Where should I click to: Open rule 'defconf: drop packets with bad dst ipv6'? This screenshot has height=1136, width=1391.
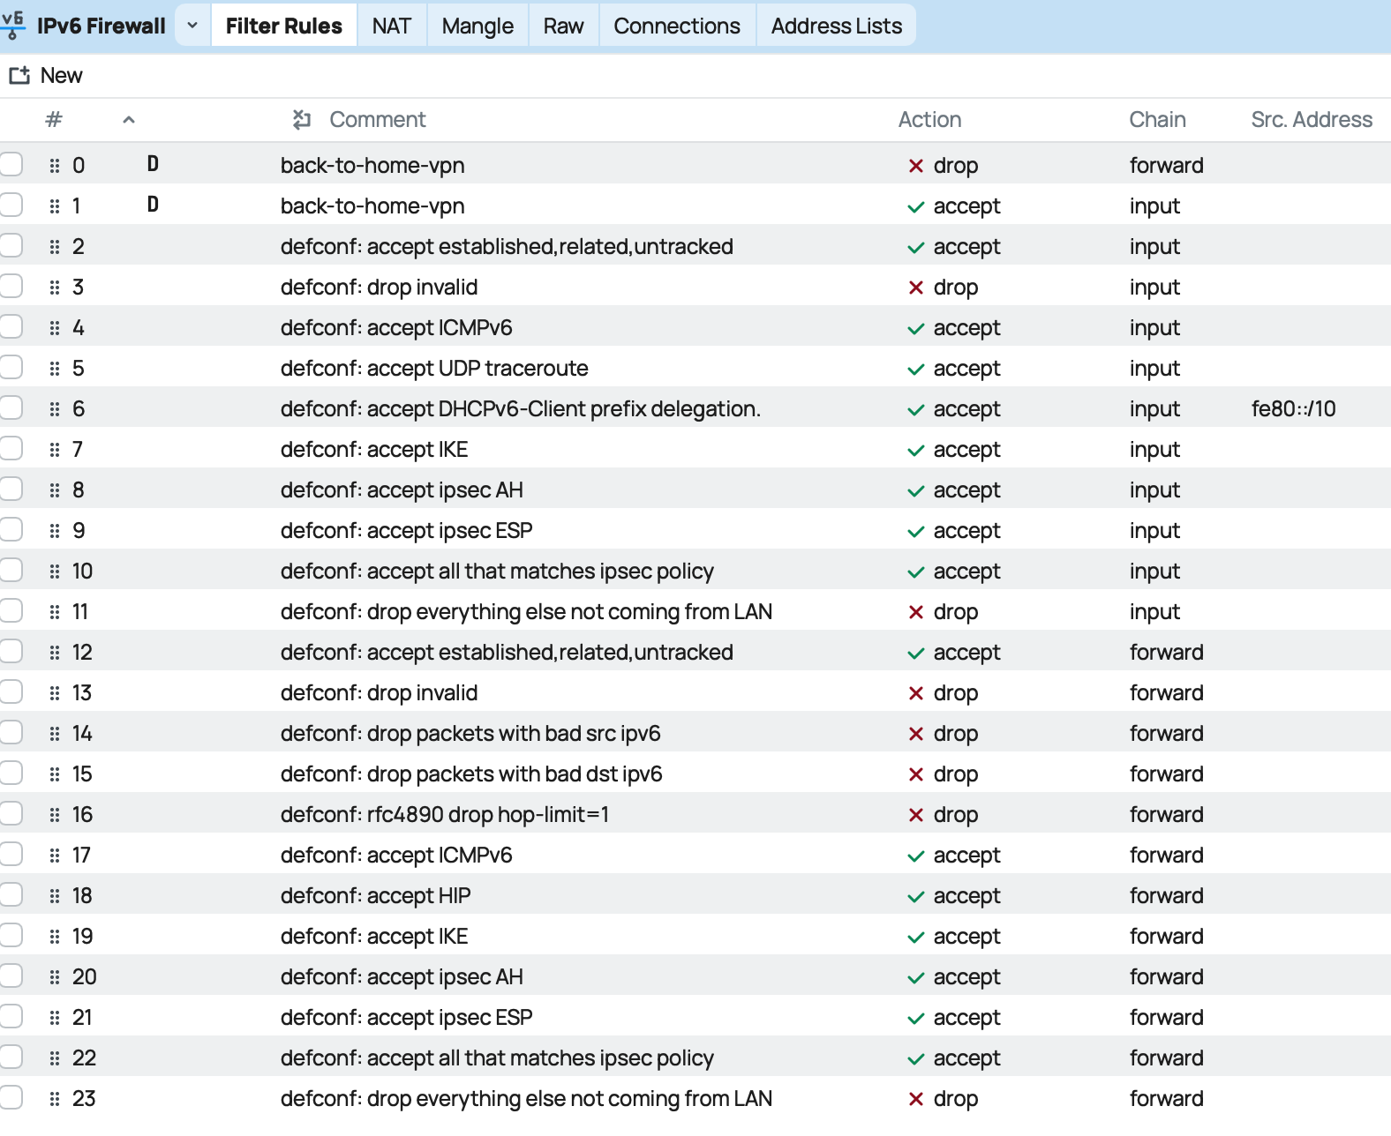click(x=471, y=774)
